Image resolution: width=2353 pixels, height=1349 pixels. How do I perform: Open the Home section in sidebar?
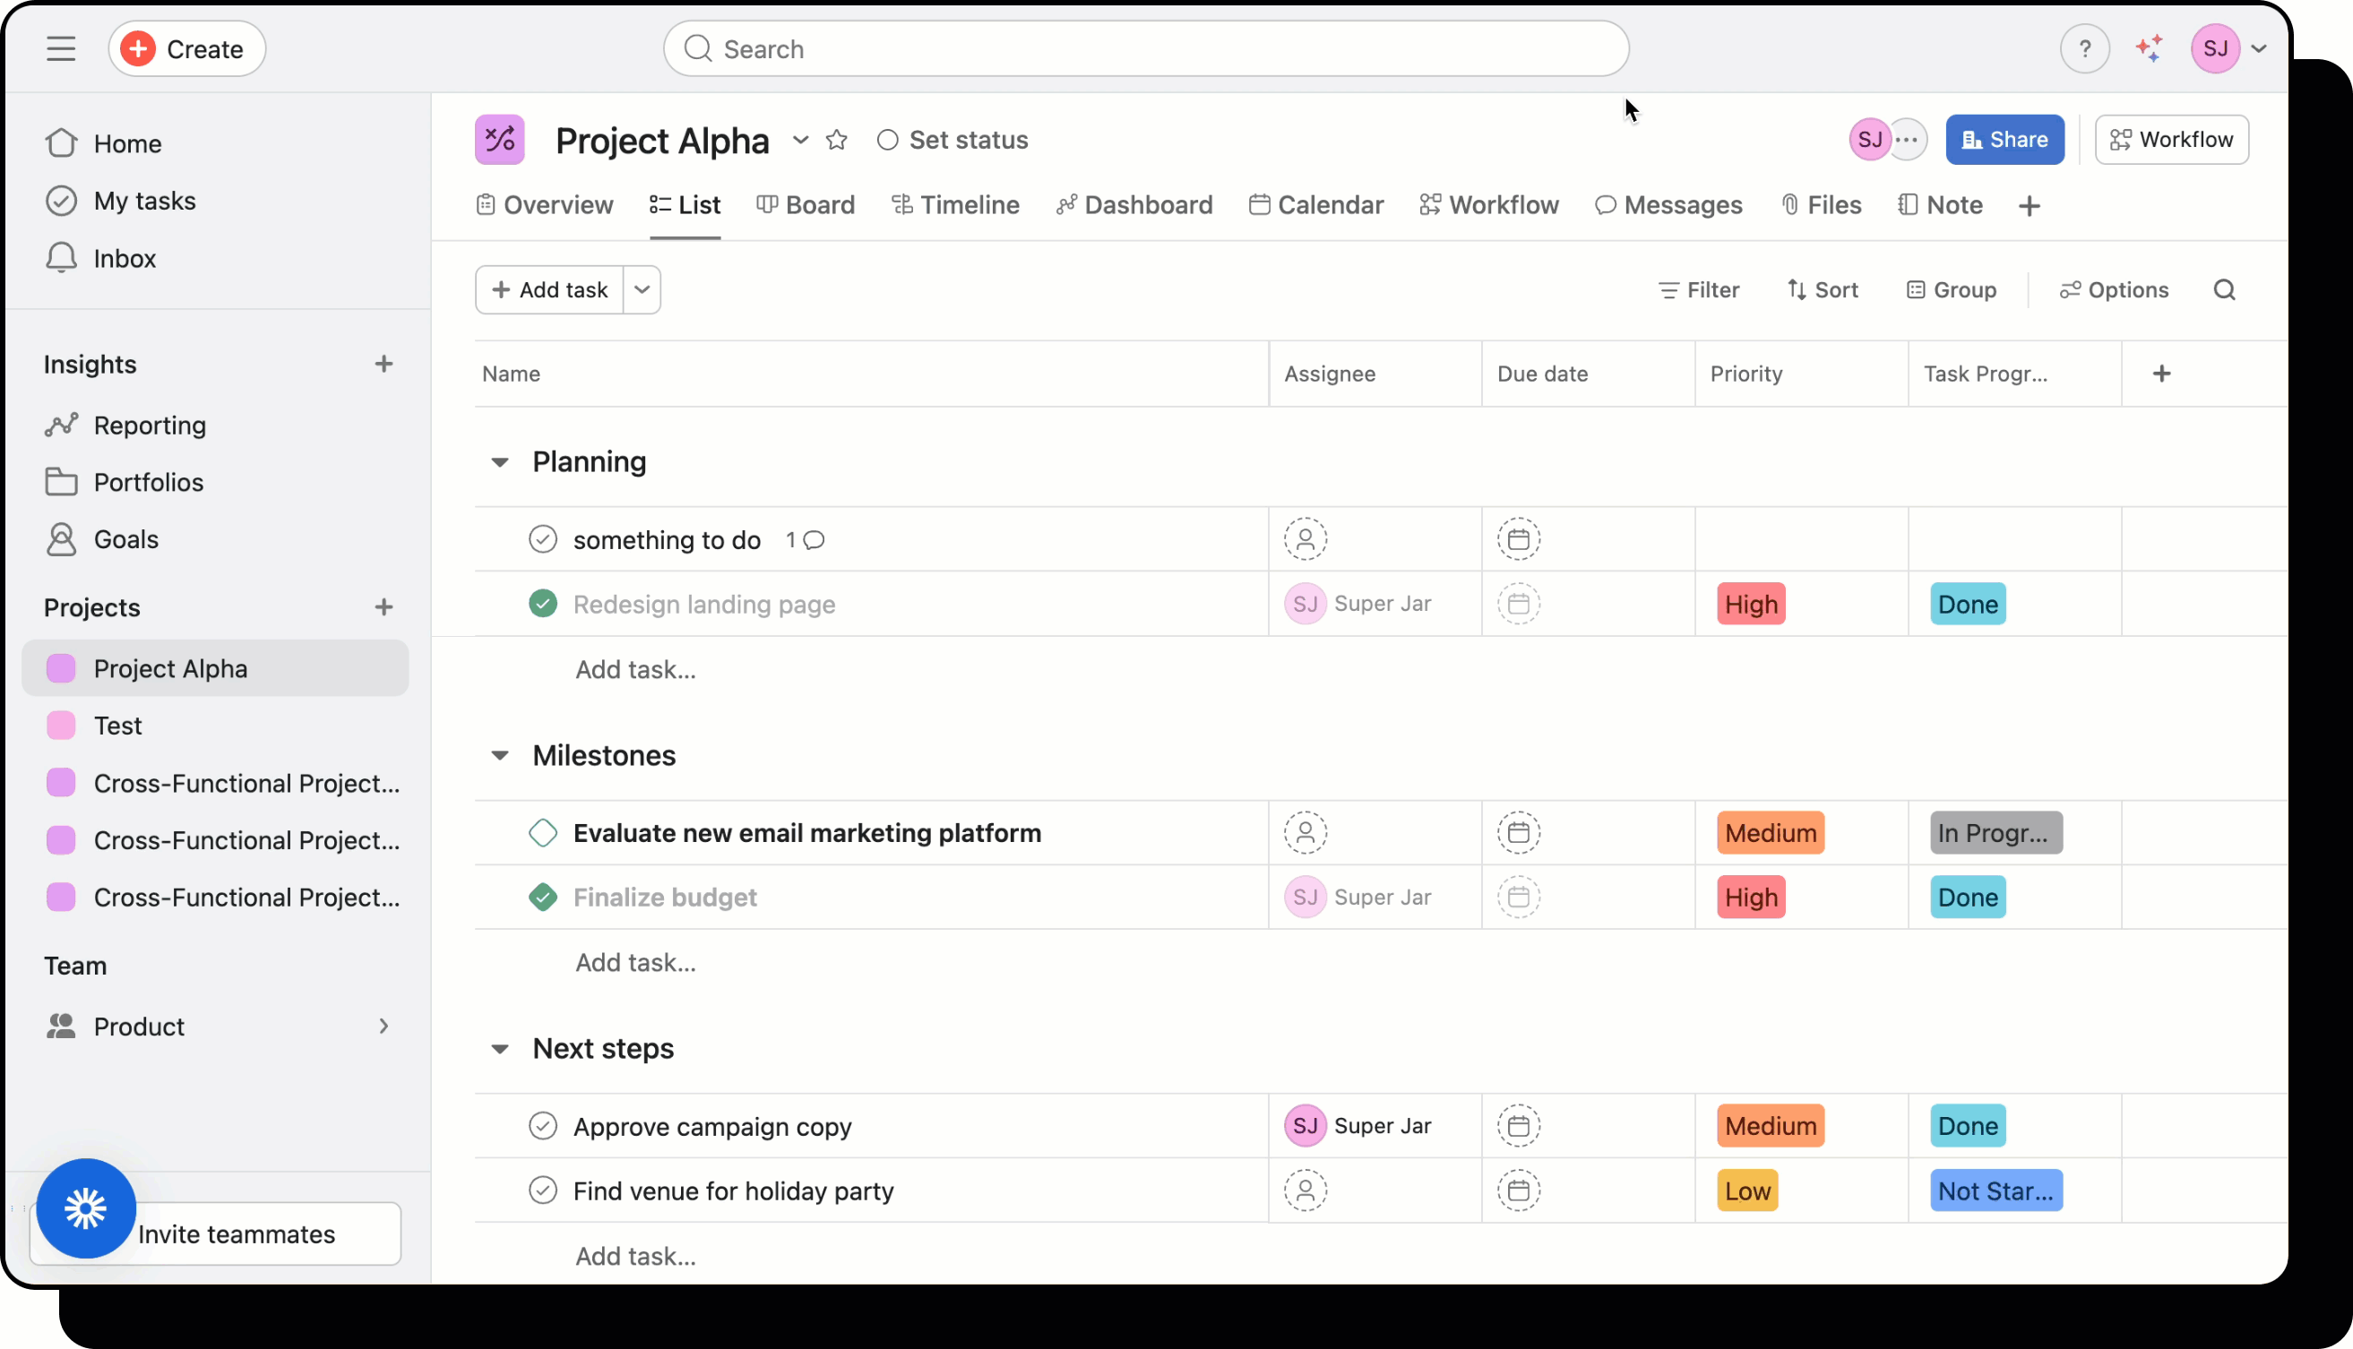coord(128,142)
